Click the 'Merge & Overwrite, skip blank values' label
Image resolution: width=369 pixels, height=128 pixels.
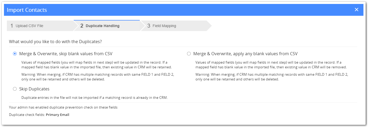coord(66,54)
